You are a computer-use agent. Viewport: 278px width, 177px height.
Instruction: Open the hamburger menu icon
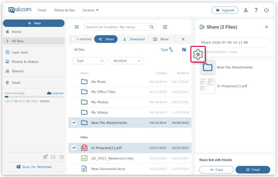point(76,27)
